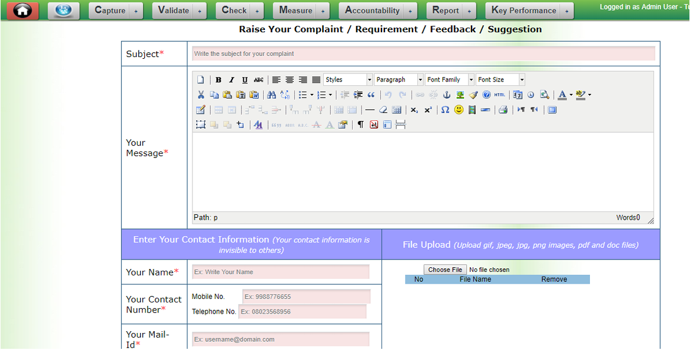Pick text color with the A button
The image size is (690, 350).
(562, 95)
